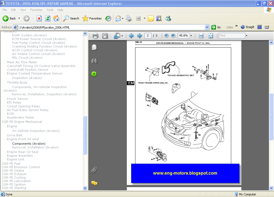Image resolution: width=274 pixels, height=197 pixels.
Task: Go to previous PDF page arrow
Action: click(x=131, y=36)
